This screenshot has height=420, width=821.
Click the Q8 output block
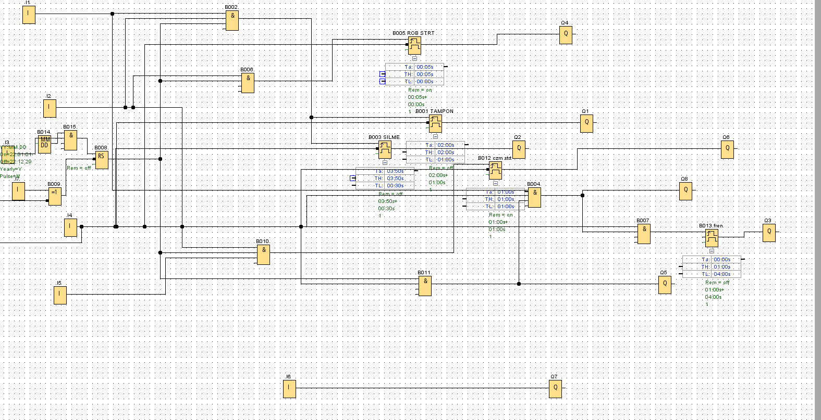(685, 191)
